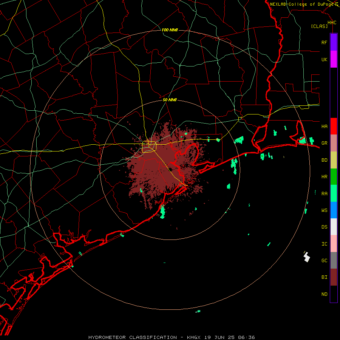
Task: Click the RF purple legend swatch
Action: click(x=334, y=42)
